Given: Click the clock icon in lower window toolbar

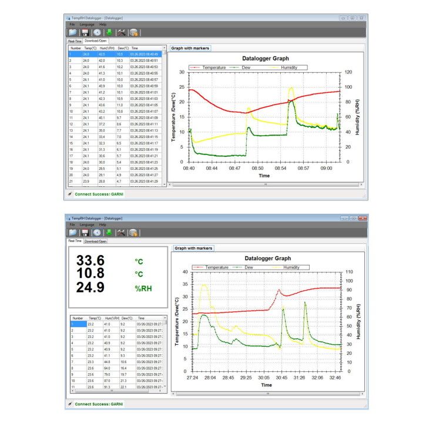Looking at the screenshot, I should tap(98, 233).
